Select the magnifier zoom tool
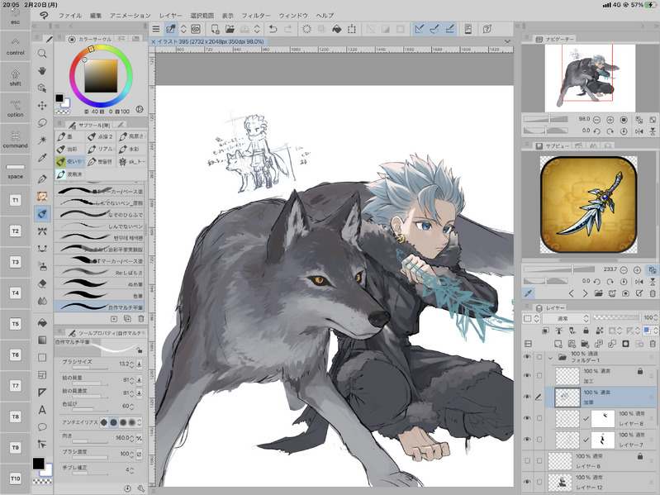Image resolution: width=660 pixels, height=495 pixels. [42, 53]
